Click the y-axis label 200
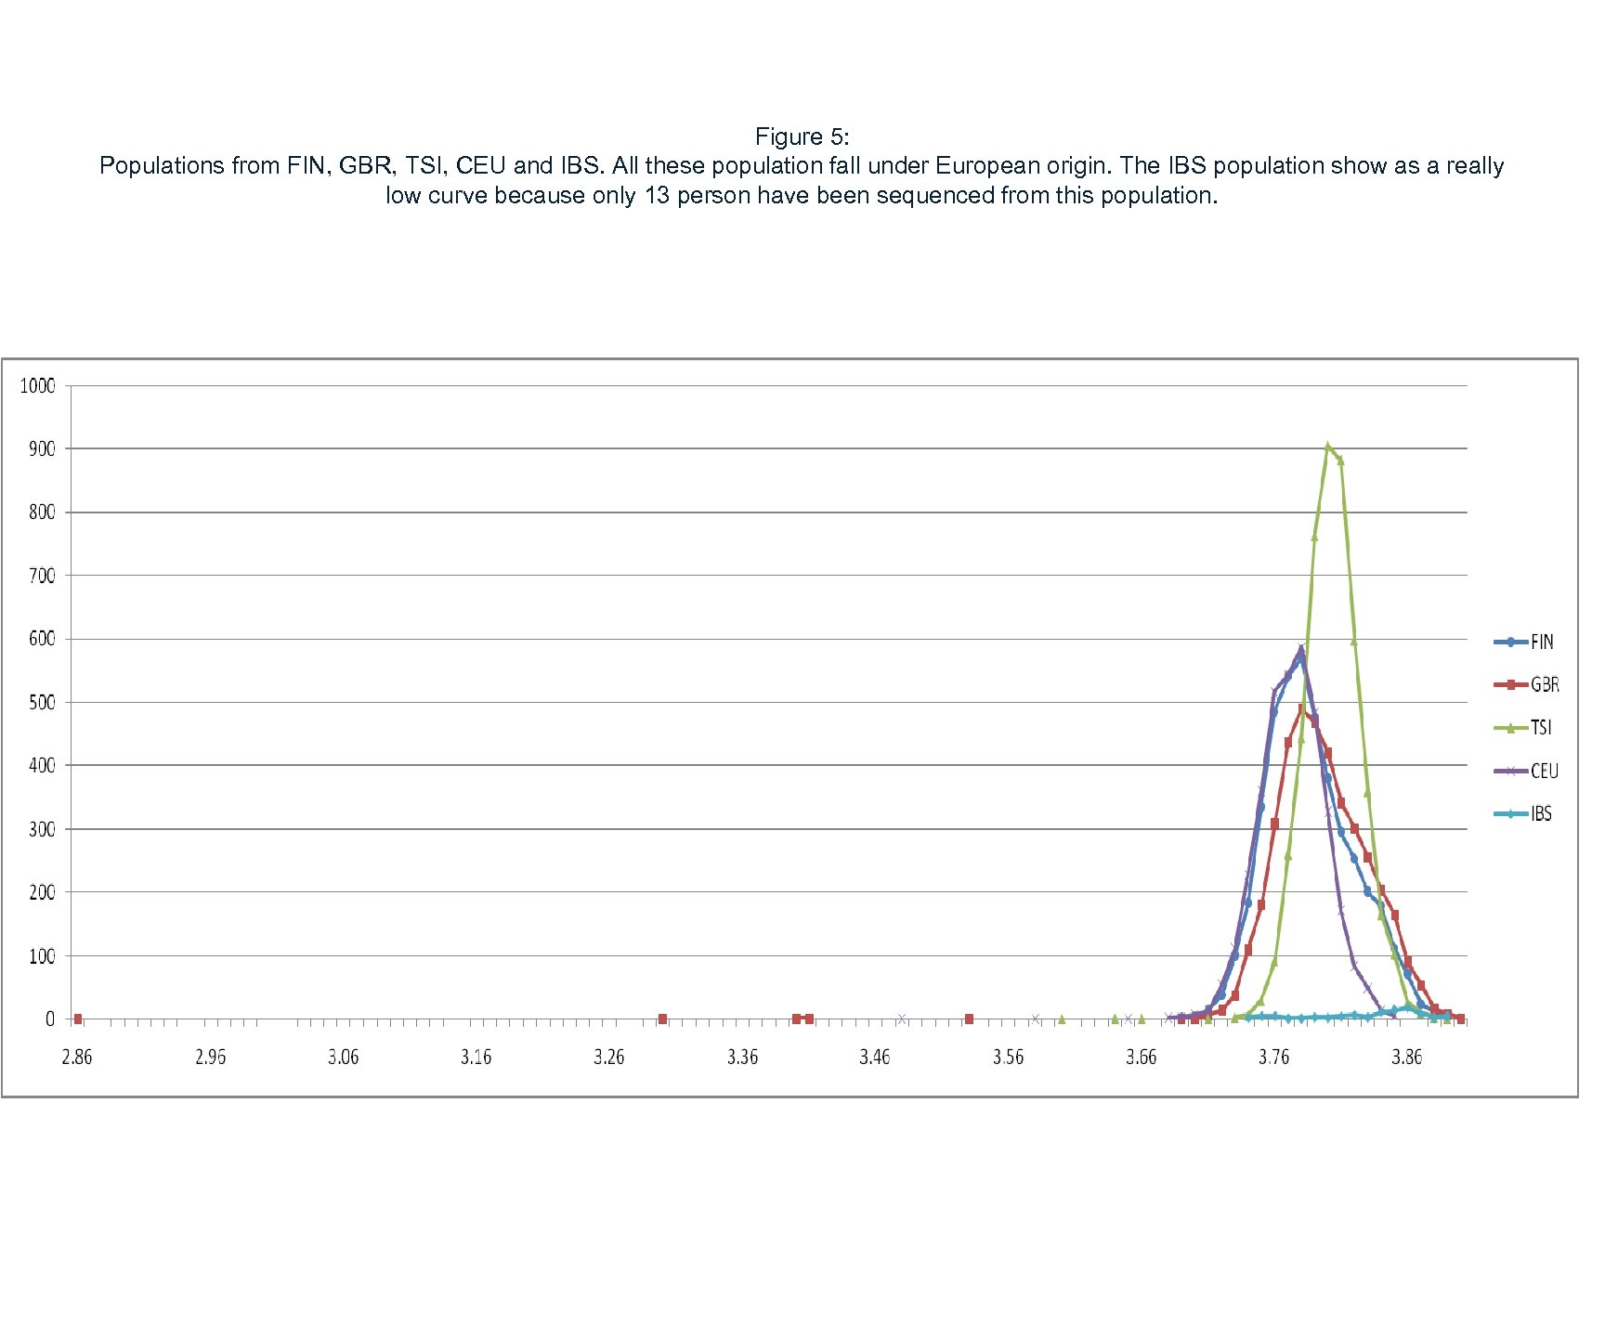 tap(42, 892)
